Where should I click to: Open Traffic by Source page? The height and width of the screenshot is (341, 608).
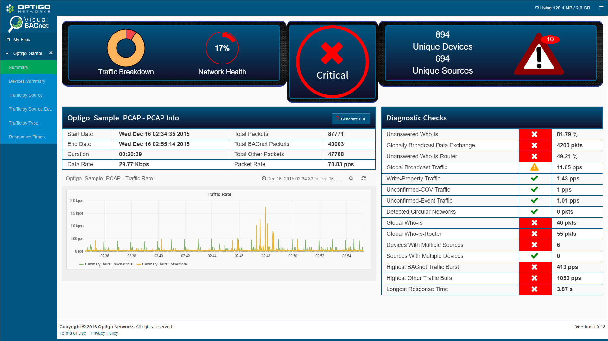[x=28, y=95]
